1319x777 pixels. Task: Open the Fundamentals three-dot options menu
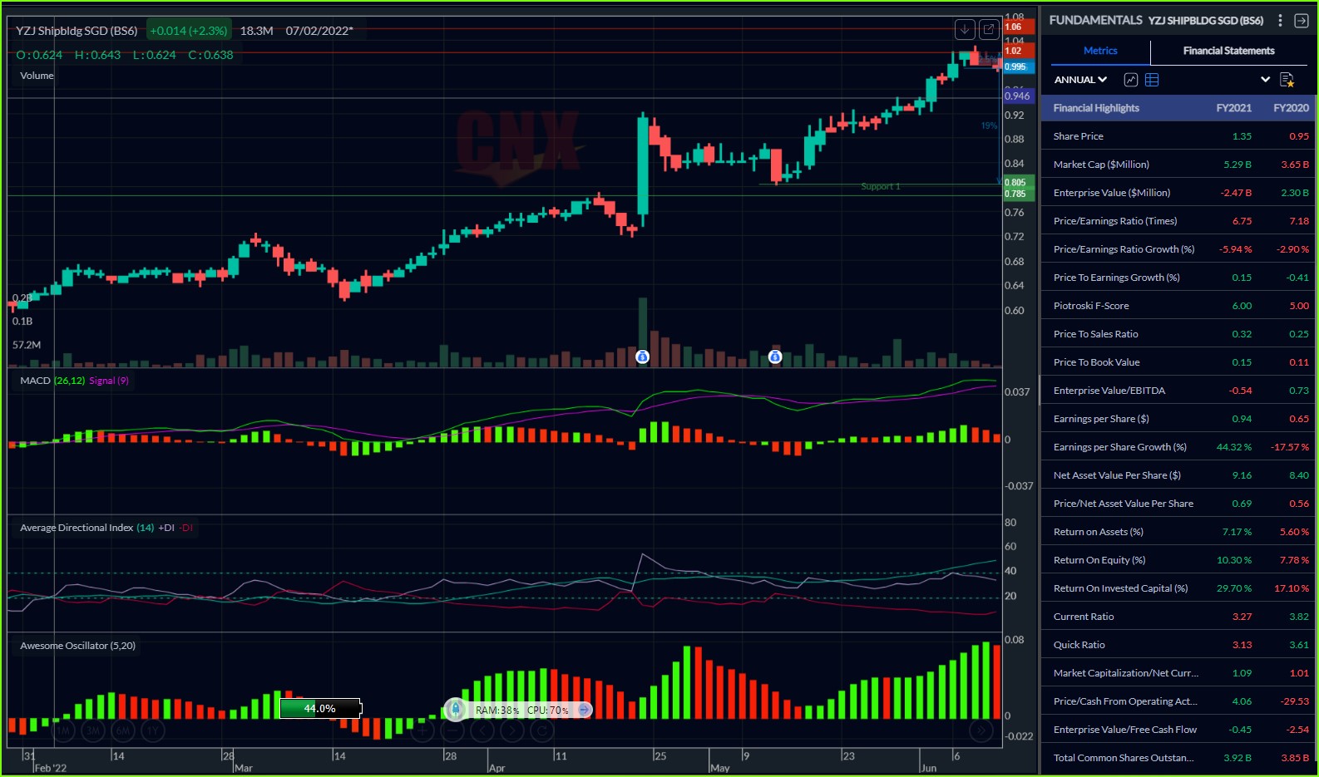tap(1281, 20)
